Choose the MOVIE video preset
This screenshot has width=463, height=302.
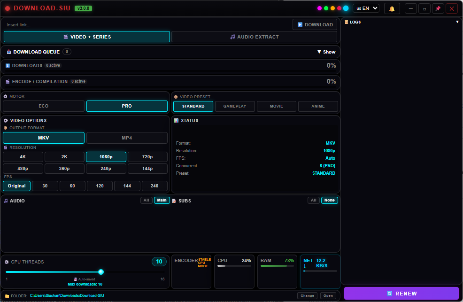277,106
